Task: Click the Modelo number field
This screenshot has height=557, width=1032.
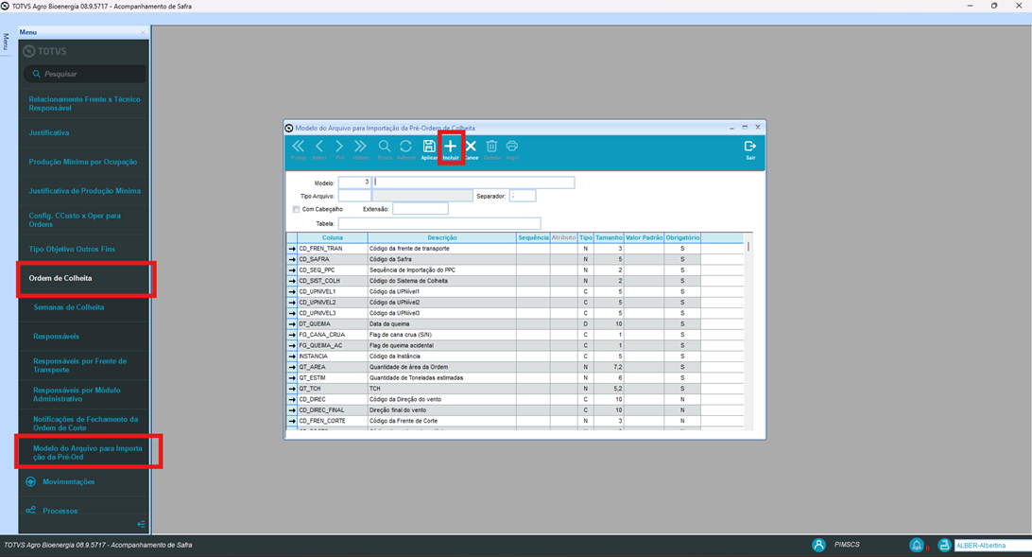Action: (x=354, y=183)
